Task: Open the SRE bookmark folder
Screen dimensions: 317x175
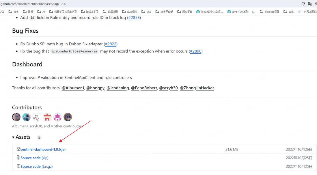Action: pos(146,12)
